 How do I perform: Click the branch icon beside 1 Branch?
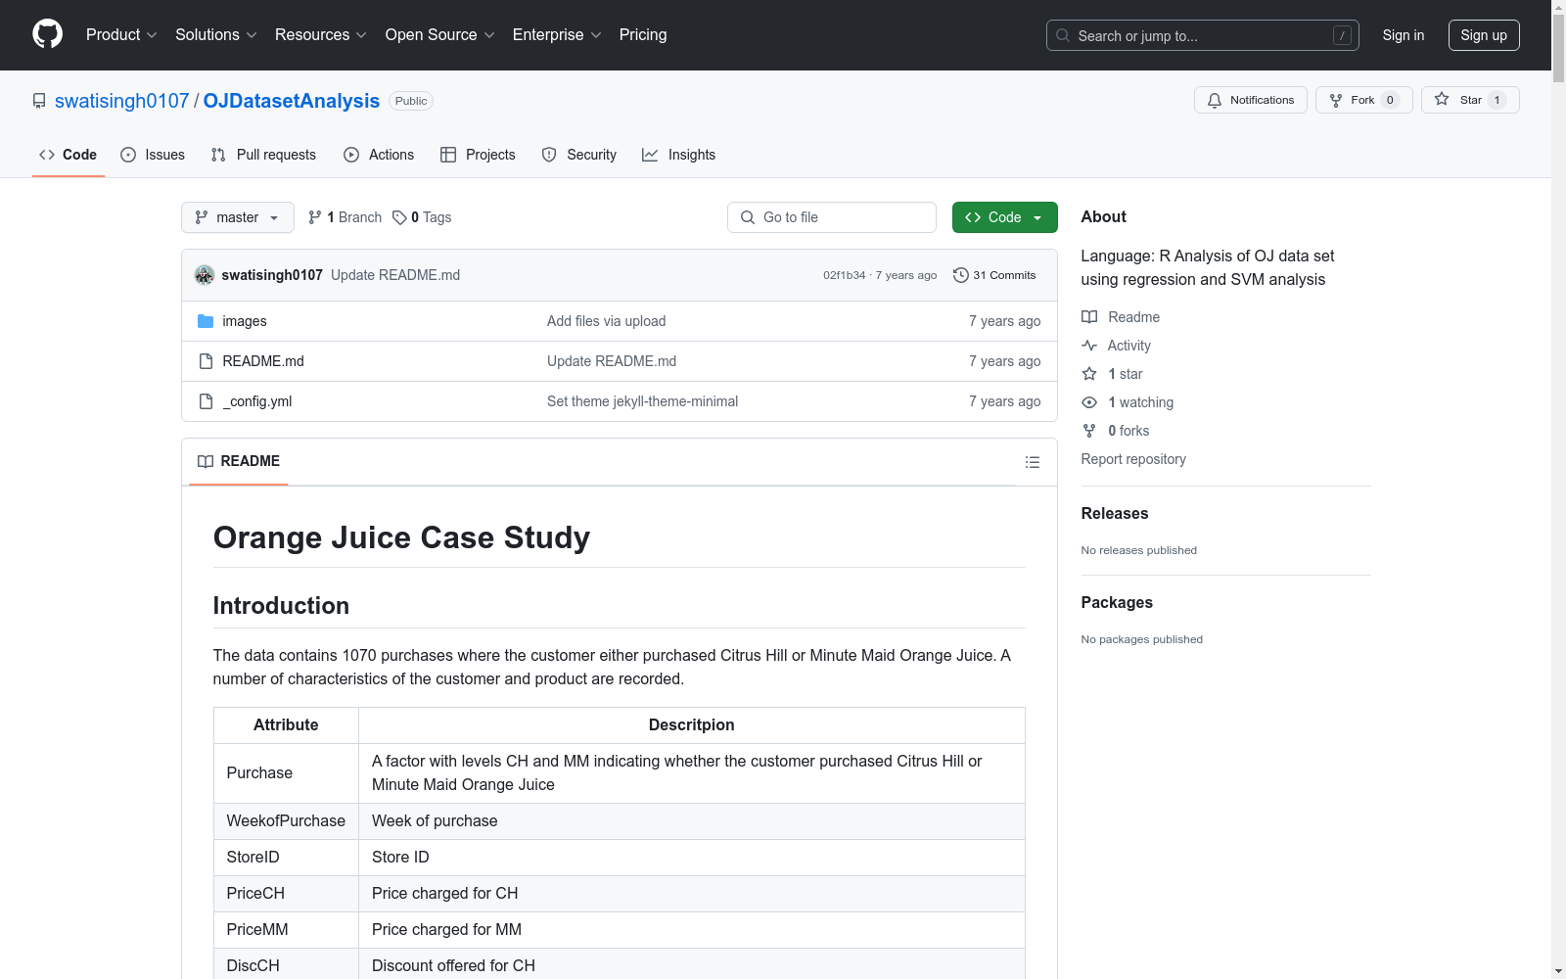point(315,217)
